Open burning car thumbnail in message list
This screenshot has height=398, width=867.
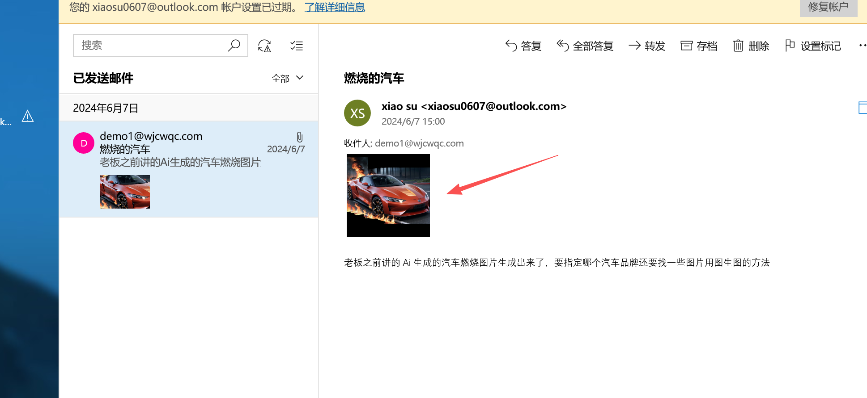(x=125, y=192)
